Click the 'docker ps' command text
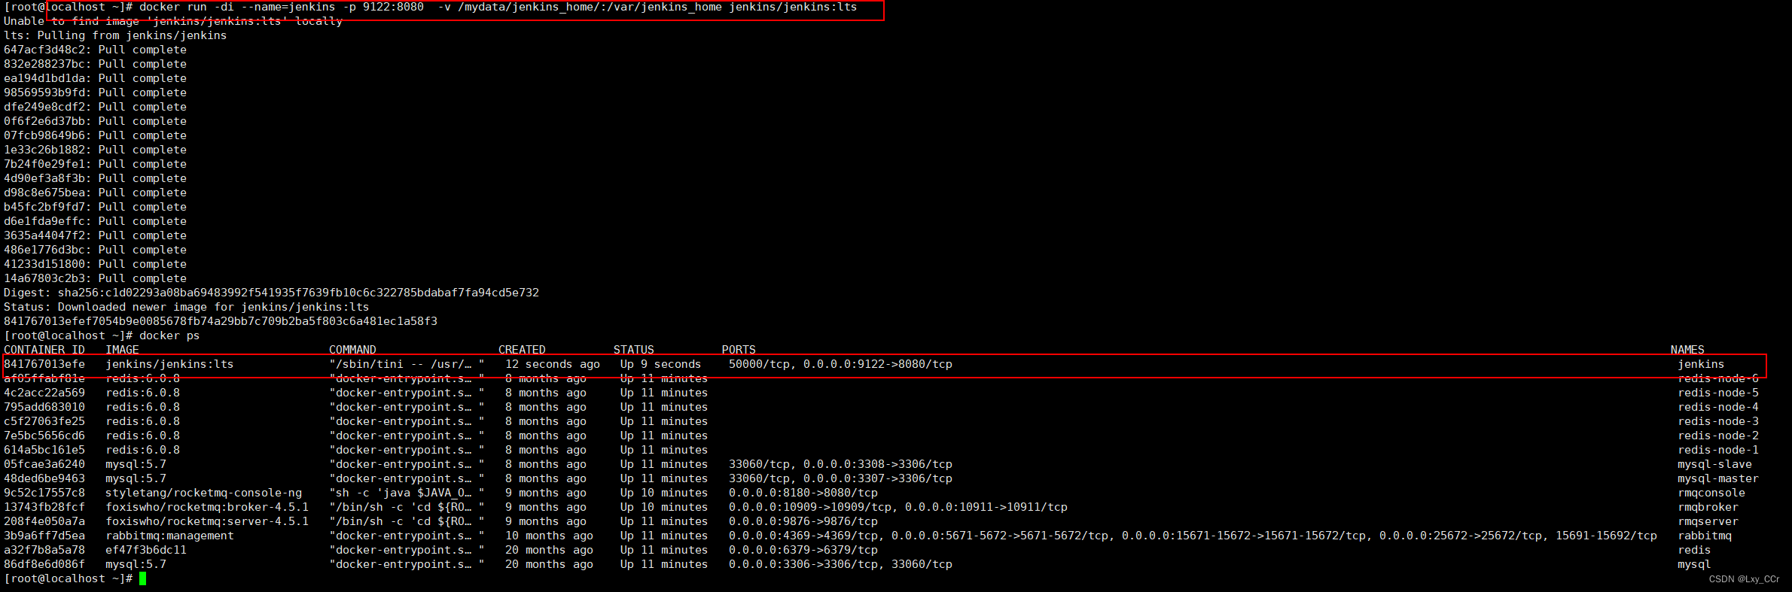 pos(169,335)
